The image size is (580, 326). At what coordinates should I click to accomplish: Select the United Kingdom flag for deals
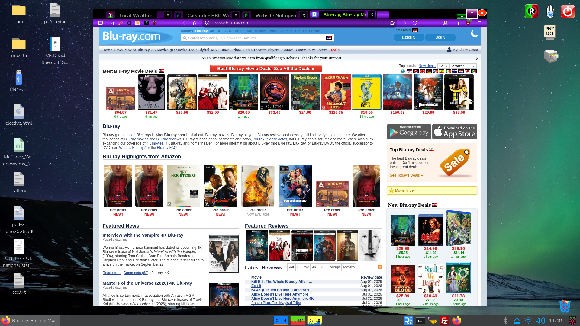416,72
